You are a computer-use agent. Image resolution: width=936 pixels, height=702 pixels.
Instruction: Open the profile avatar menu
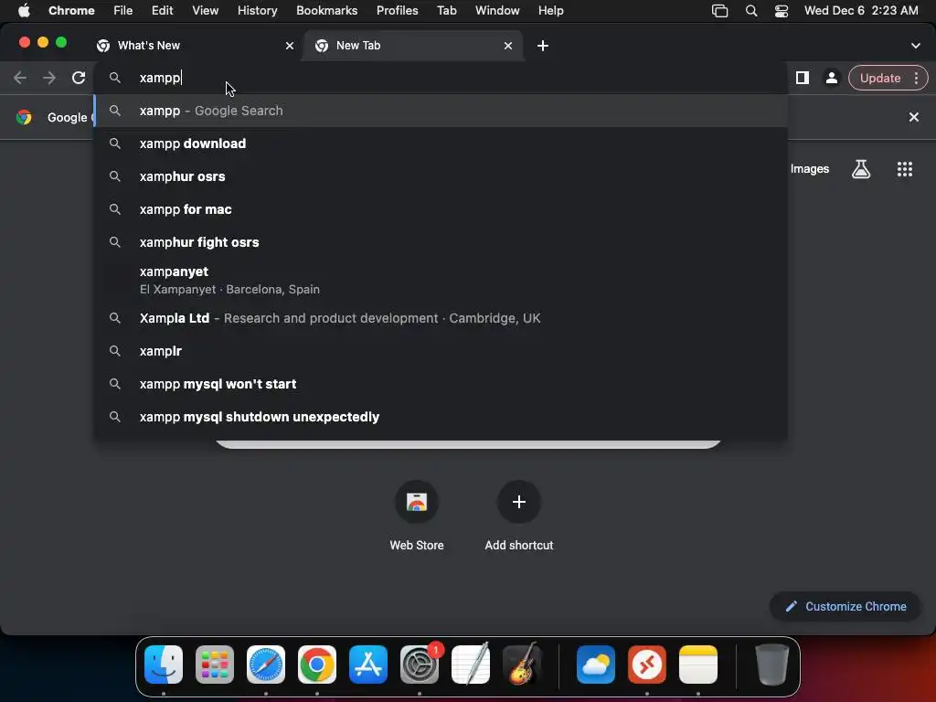pyautogui.click(x=831, y=78)
